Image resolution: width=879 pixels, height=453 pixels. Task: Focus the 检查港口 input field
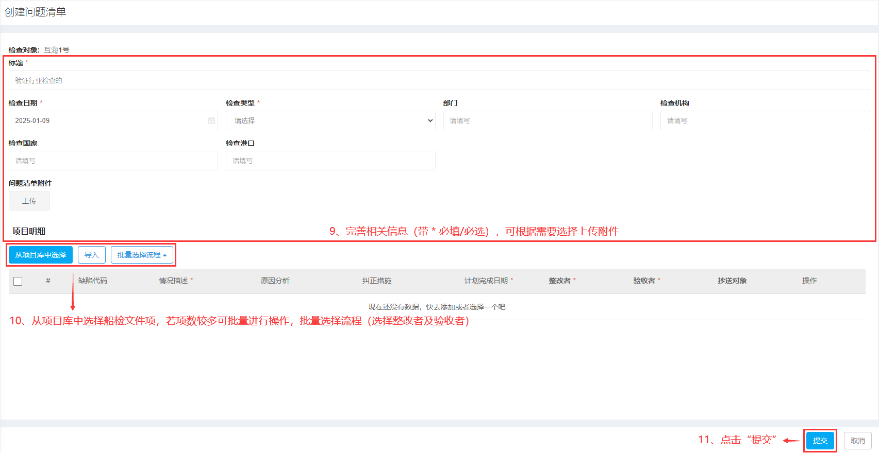330,161
